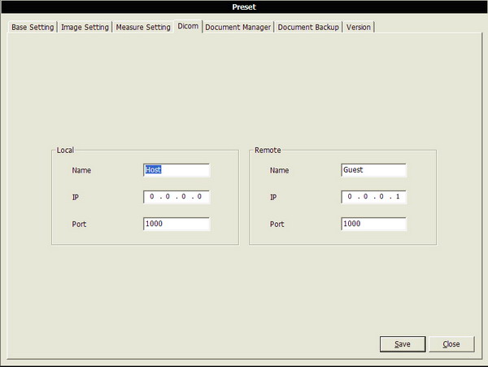Select the second octet of Local IP
Viewport: 488px width, 367px height.
click(x=168, y=197)
